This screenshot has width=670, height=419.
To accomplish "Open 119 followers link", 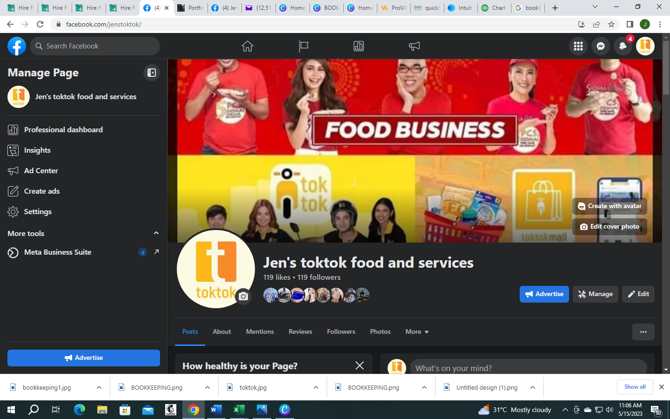I will click(x=319, y=277).
